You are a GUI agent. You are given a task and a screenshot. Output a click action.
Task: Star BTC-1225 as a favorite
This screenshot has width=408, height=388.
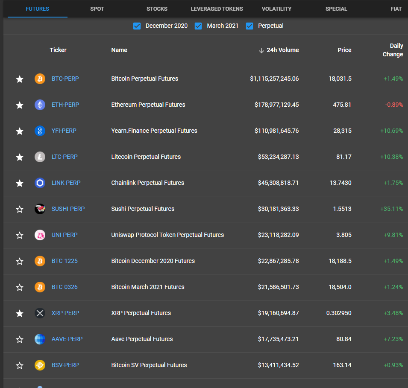coord(20,261)
